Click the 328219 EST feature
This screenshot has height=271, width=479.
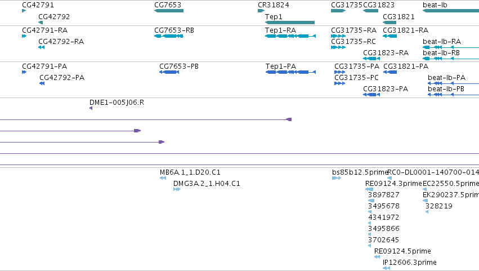tap(427, 212)
